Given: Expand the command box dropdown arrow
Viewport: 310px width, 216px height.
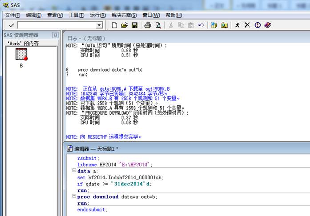Looking at the screenshot, I should pyautogui.click(x=99, y=25).
